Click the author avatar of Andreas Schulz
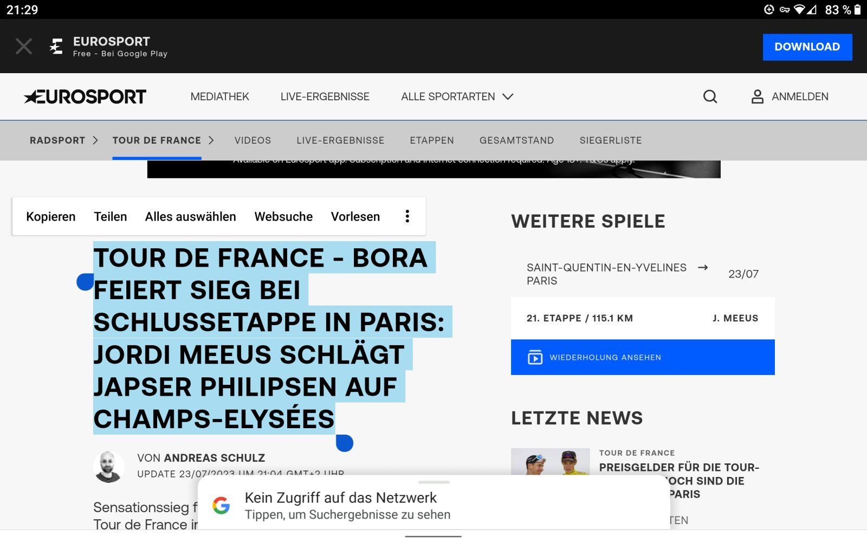The height and width of the screenshot is (542, 867). click(109, 466)
